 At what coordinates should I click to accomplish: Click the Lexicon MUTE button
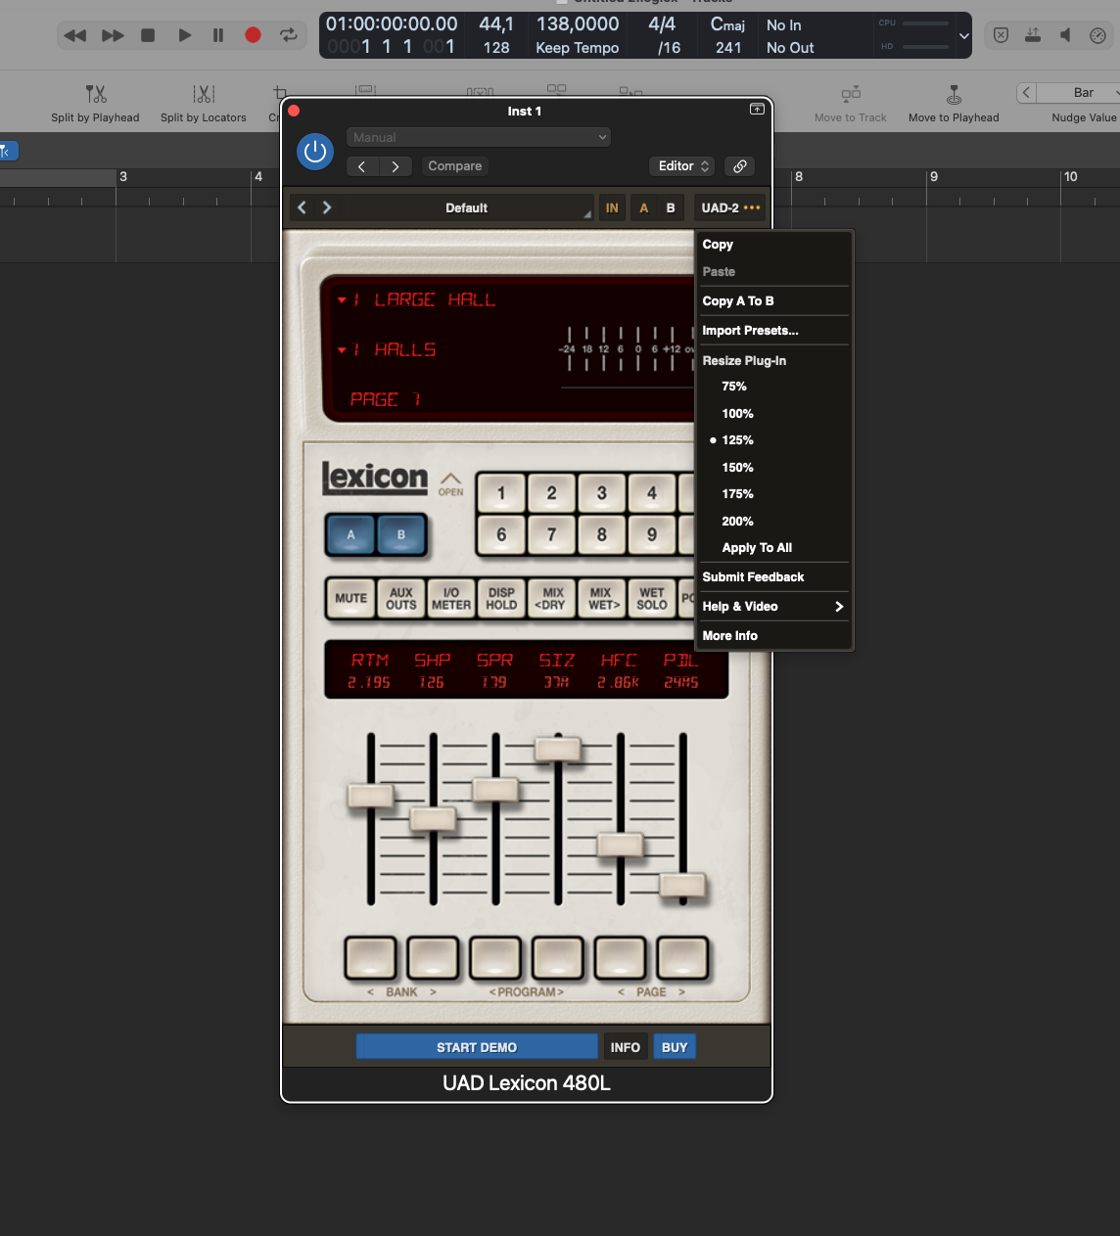[350, 598]
